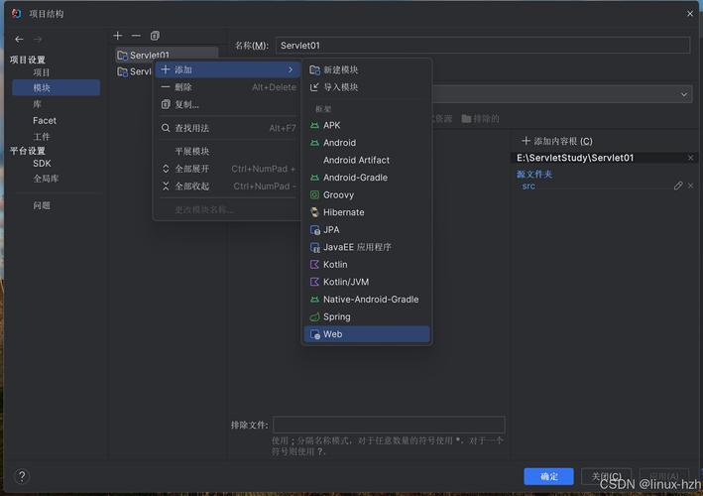Click the copy module toolbar icon

pyautogui.click(x=154, y=36)
